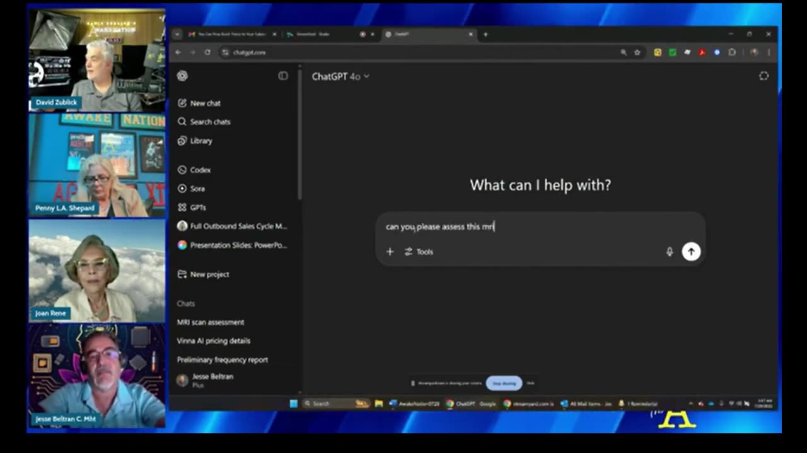Open the Presentation Slides: PowerPoint GPT
807x453 pixels.
pos(232,245)
